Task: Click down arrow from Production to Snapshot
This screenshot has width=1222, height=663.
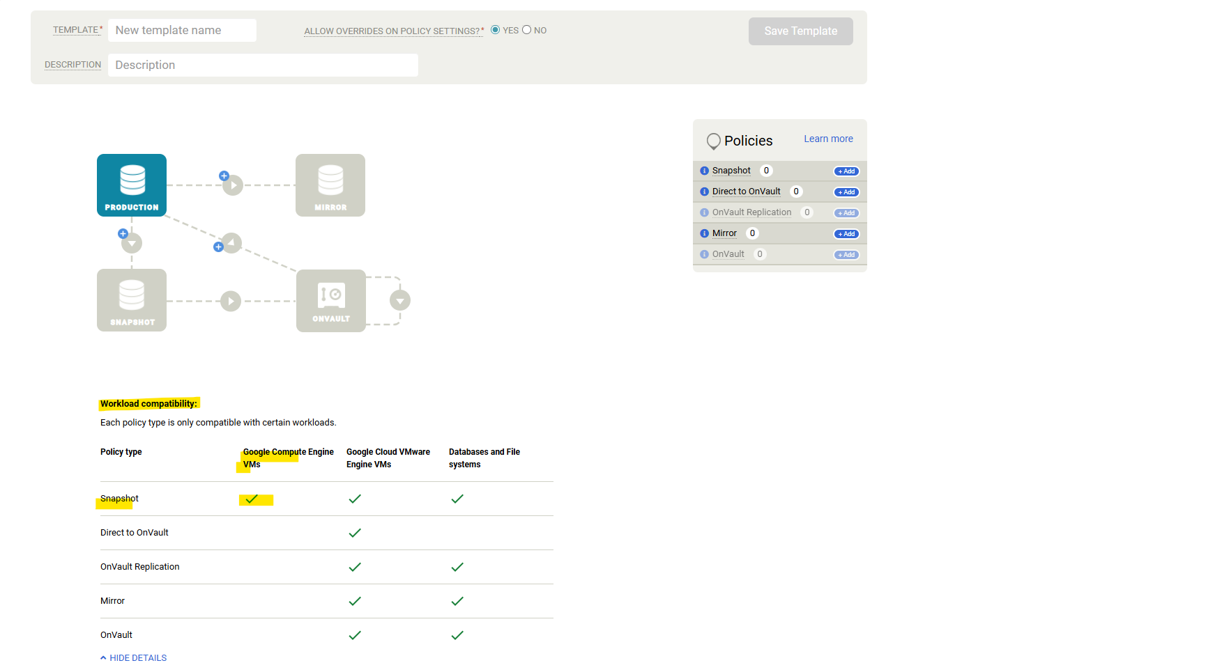Action: 132,243
